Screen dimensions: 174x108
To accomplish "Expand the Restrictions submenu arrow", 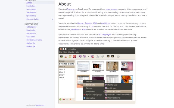I will [103, 91].
